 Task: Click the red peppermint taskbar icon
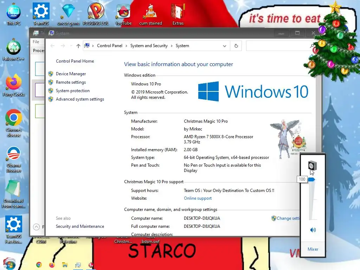pos(91,265)
